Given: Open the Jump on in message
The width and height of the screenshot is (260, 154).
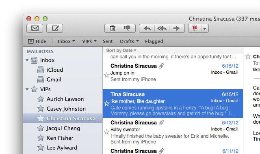Looking at the screenshot, I should [173, 75].
